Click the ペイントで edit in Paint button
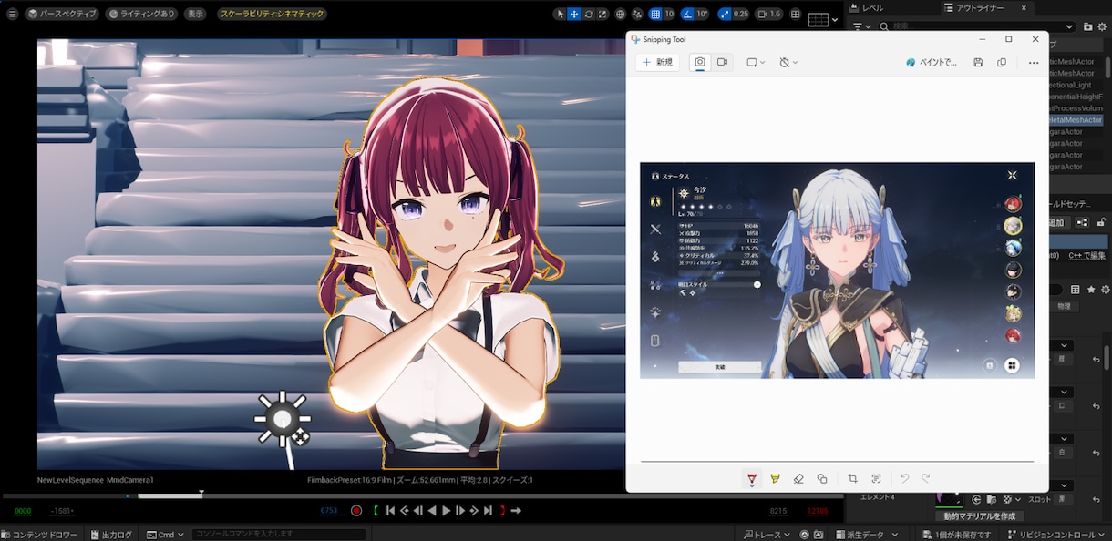 point(932,62)
